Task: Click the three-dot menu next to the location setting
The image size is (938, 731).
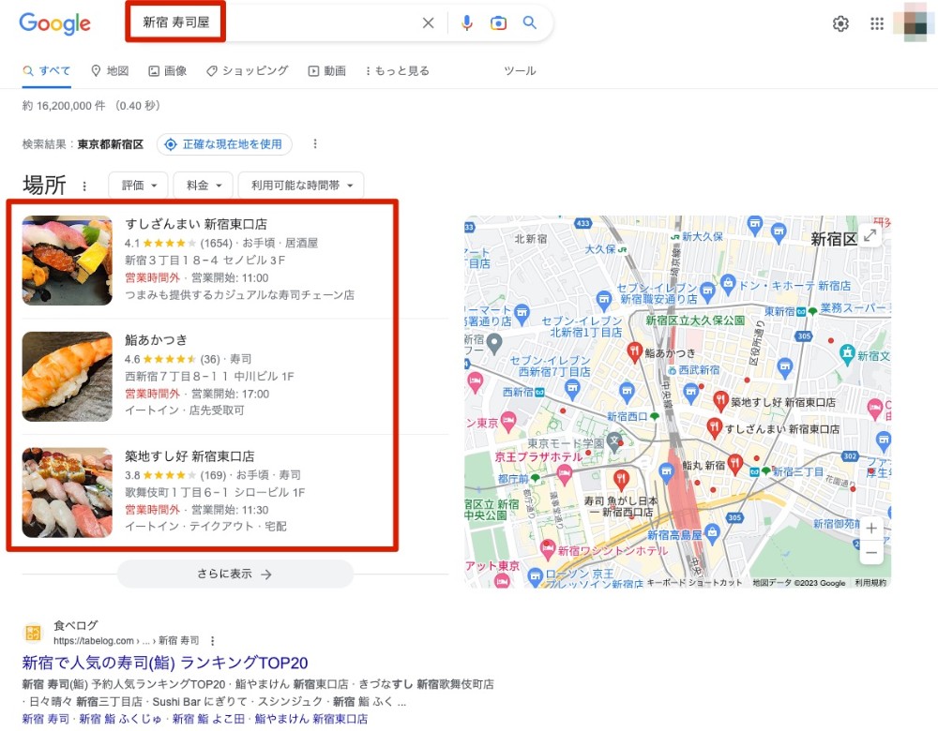Action: (314, 144)
